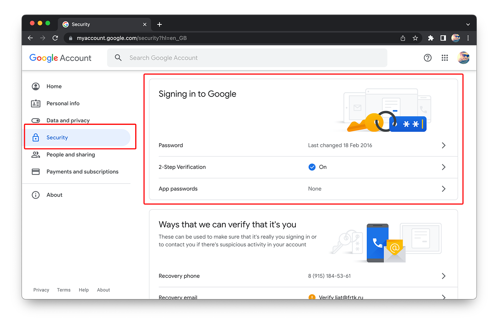497x326 pixels.
Task: Bookmark this page with the star icon
Action: pyautogui.click(x=415, y=38)
